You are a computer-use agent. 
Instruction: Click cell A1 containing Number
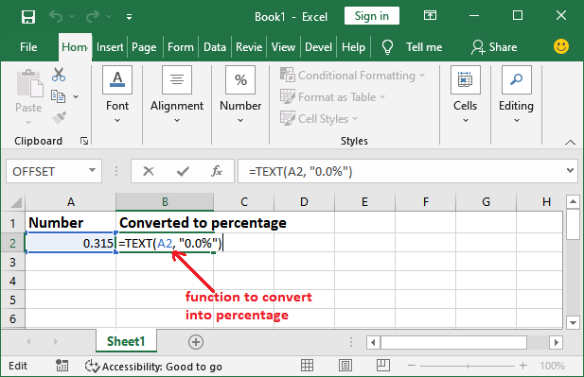point(70,223)
